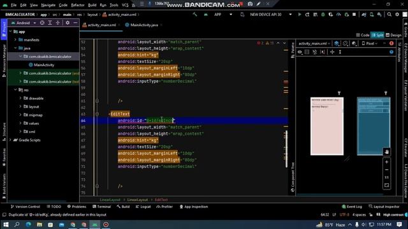
Task: Open the Android project view dropdown
Action: click(24, 23)
